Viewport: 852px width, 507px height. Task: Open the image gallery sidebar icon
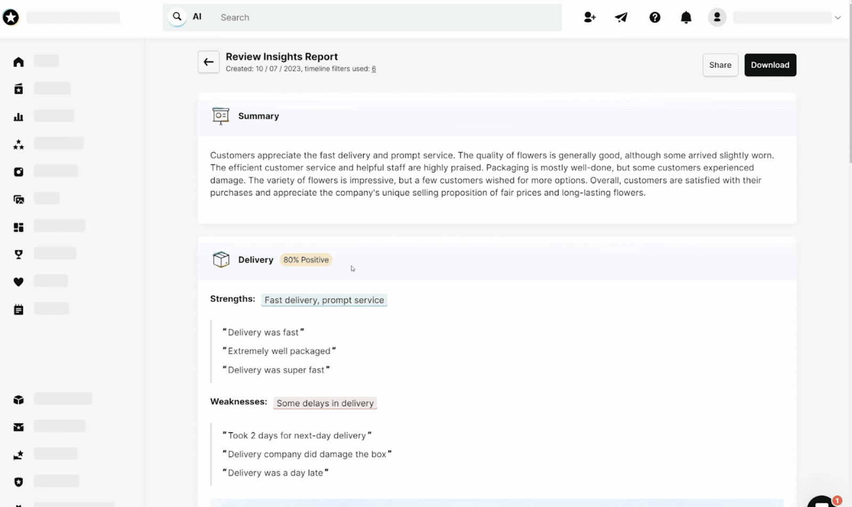point(19,199)
